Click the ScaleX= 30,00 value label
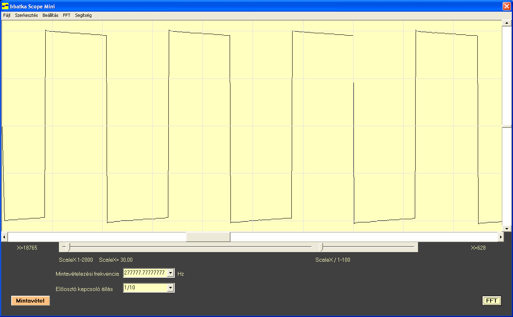 pyautogui.click(x=116, y=260)
